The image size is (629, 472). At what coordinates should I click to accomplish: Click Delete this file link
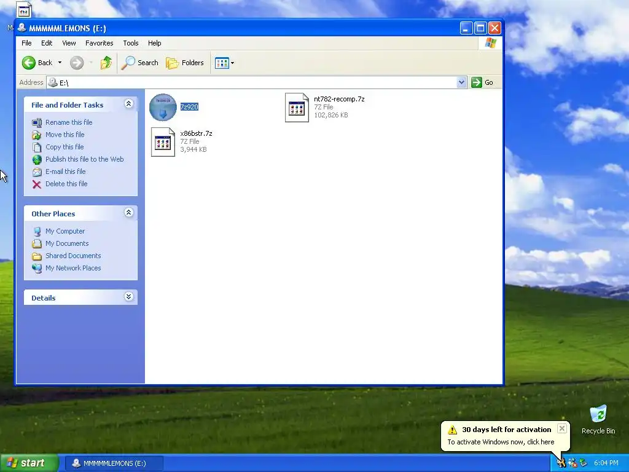point(66,183)
